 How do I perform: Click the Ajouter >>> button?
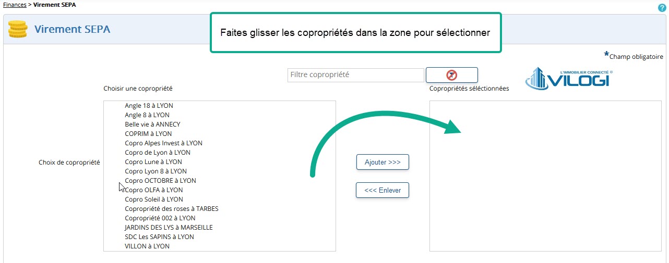point(383,162)
